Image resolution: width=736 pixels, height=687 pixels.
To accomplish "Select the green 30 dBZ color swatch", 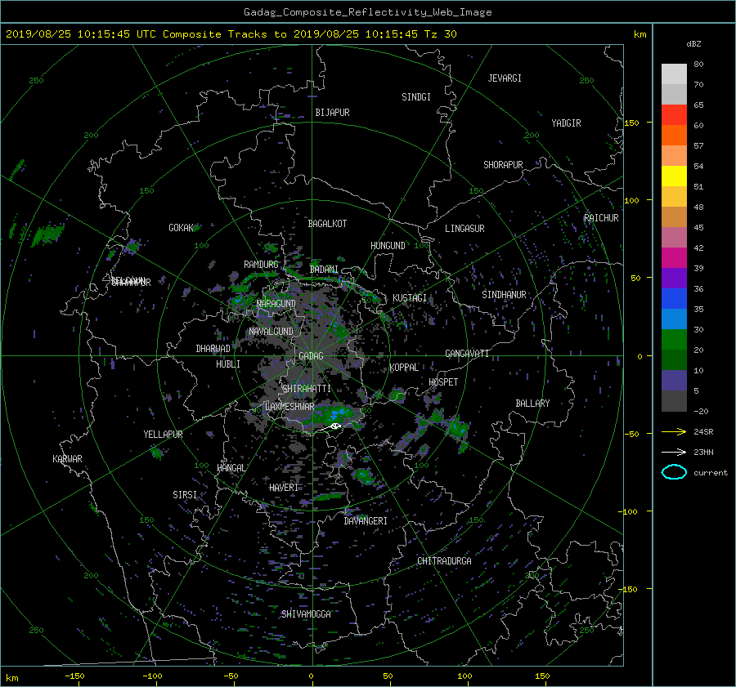I will click(x=674, y=339).
